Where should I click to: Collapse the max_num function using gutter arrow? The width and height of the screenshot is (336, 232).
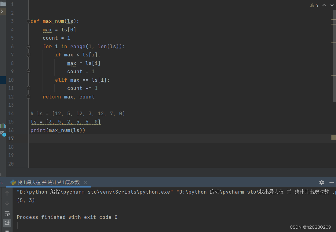pos(28,21)
